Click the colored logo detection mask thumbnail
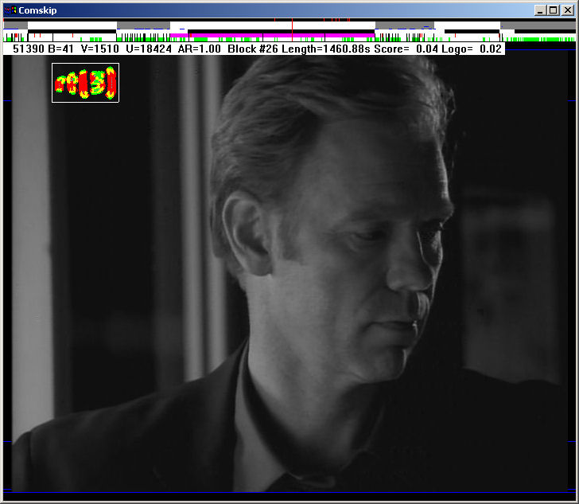The height and width of the screenshot is (504, 579). [85, 83]
